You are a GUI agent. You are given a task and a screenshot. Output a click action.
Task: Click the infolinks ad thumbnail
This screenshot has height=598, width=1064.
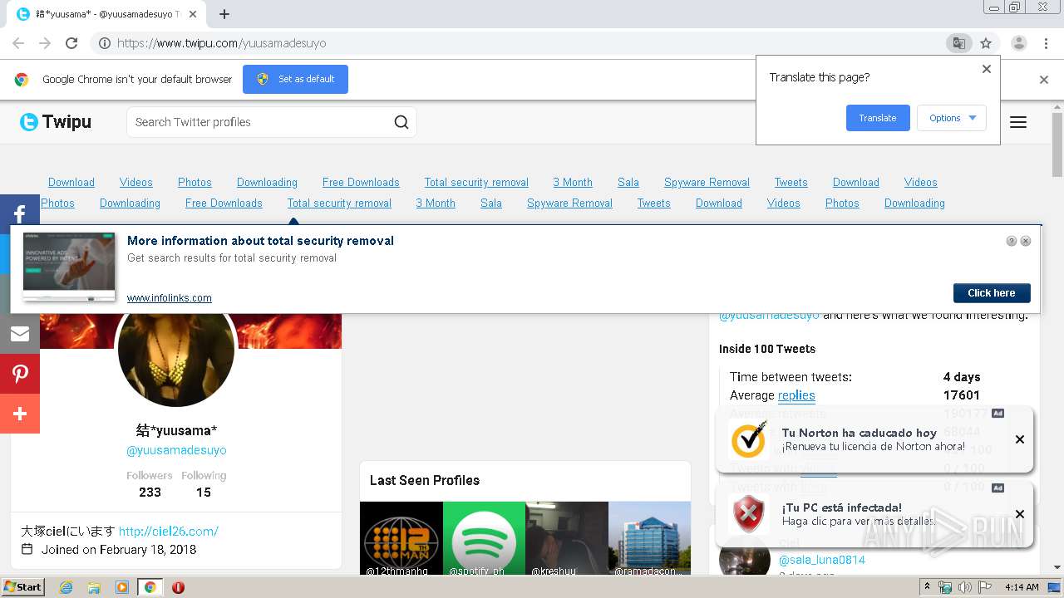click(69, 267)
